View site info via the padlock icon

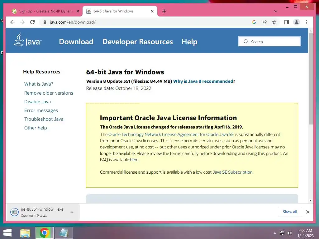[45, 22]
